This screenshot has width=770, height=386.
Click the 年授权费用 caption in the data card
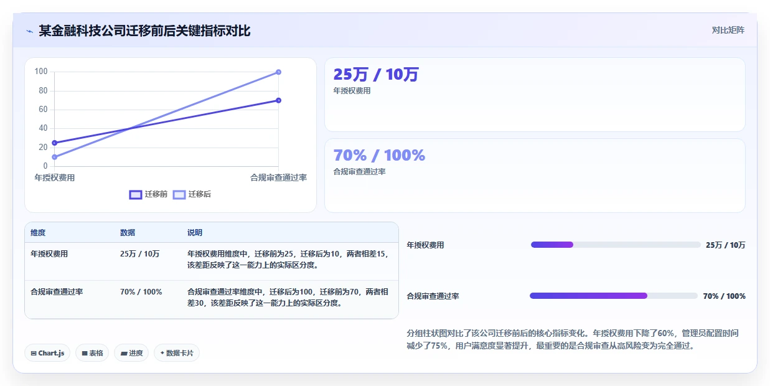(352, 91)
